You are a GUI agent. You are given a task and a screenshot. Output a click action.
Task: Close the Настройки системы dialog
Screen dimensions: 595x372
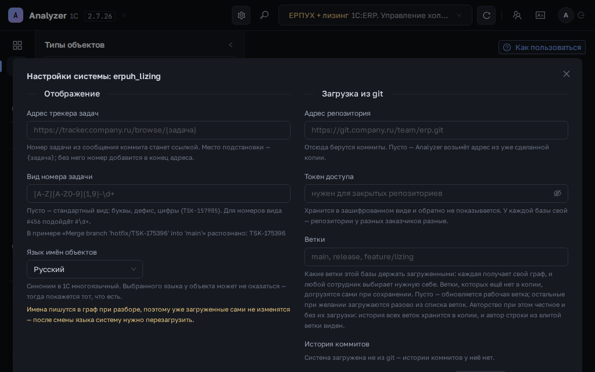coord(566,74)
